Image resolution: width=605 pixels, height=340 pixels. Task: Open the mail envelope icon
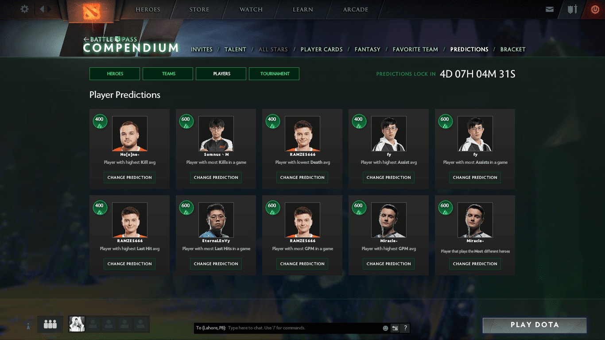click(x=550, y=9)
